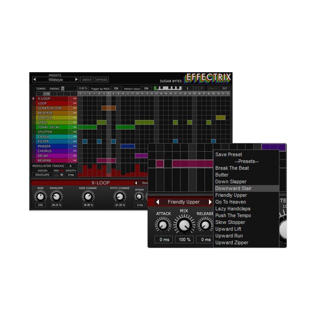Click the pattern keys mini keyboard

pyautogui.click(x=167, y=88)
